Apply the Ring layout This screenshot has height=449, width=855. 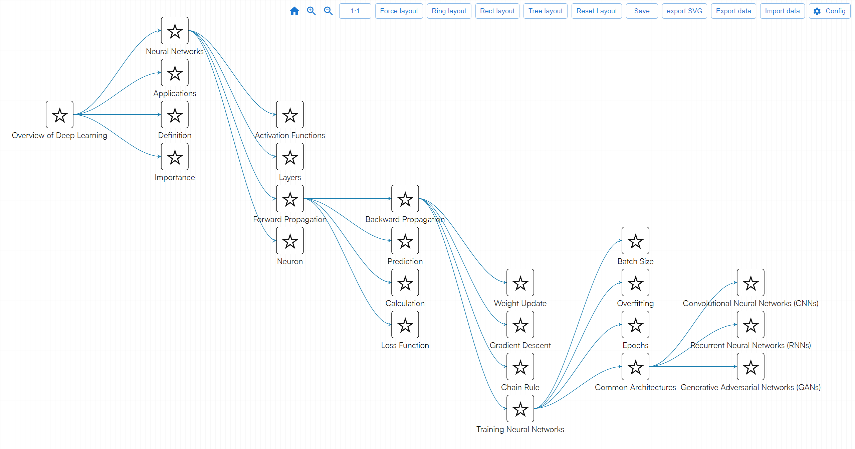[x=449, y=11]
